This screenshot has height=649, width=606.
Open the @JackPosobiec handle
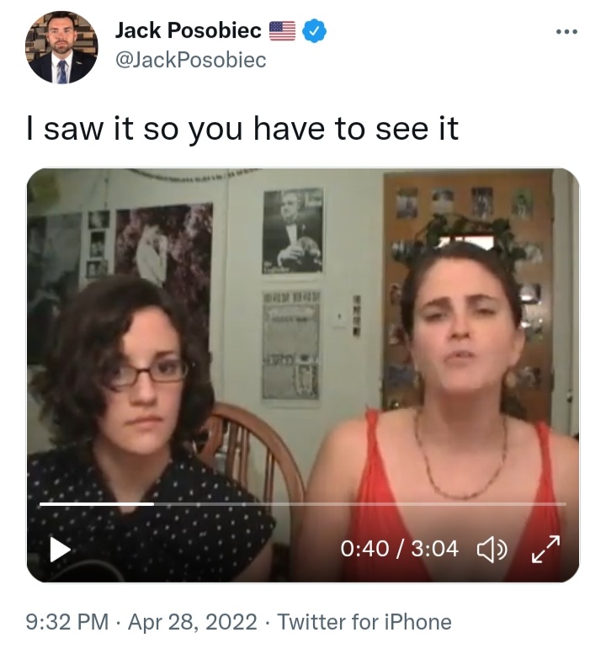click(191, 60)
